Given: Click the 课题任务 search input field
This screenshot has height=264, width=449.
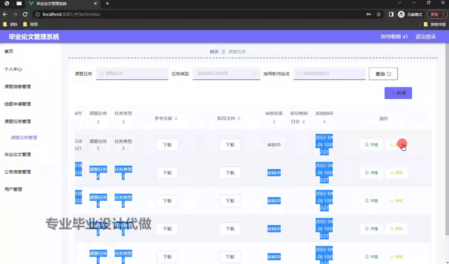Looking at the screenshot, I should (x=132, y=73).
